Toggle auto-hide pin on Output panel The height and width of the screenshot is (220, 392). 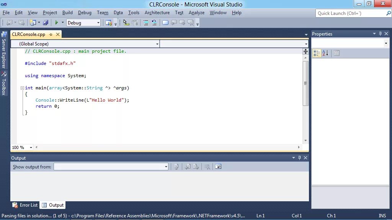pos(299,158)
